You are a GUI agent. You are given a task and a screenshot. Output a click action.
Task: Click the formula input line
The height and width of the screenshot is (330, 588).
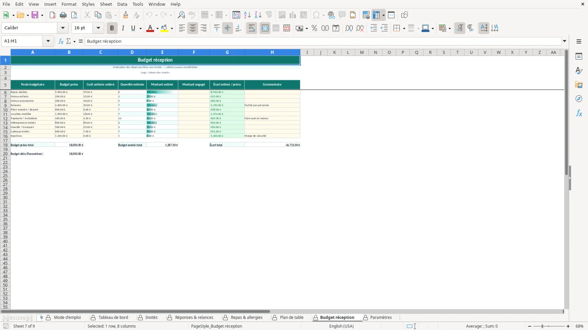[323, 41]
